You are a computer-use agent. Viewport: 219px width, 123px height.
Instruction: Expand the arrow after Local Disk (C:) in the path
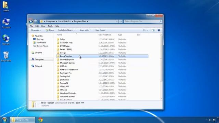(x=72, y=21)
